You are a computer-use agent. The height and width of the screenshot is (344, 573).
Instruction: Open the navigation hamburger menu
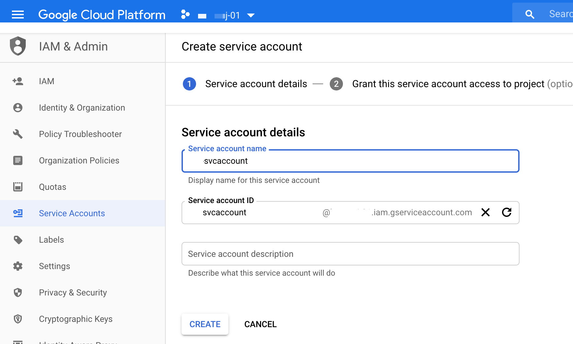(x=17, y=15)
